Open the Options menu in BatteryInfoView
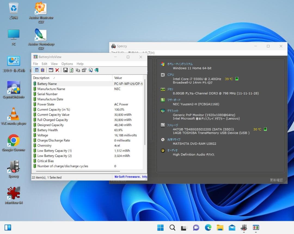294x234 pixels. click(x=67, y=63)
